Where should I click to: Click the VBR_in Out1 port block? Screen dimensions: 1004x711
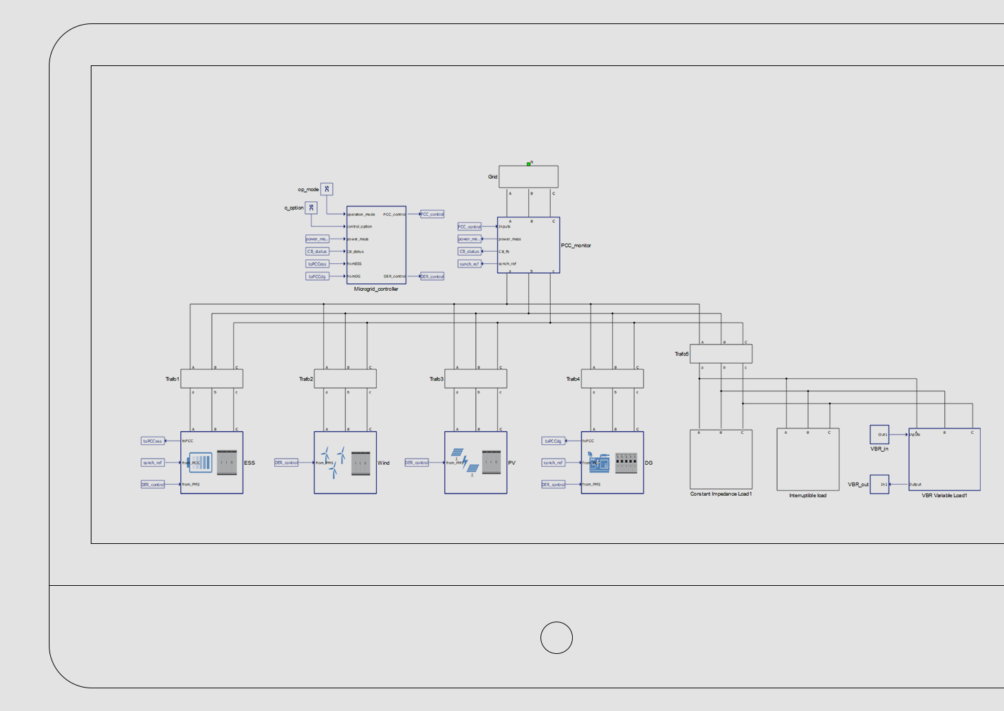tap(880, 435)
